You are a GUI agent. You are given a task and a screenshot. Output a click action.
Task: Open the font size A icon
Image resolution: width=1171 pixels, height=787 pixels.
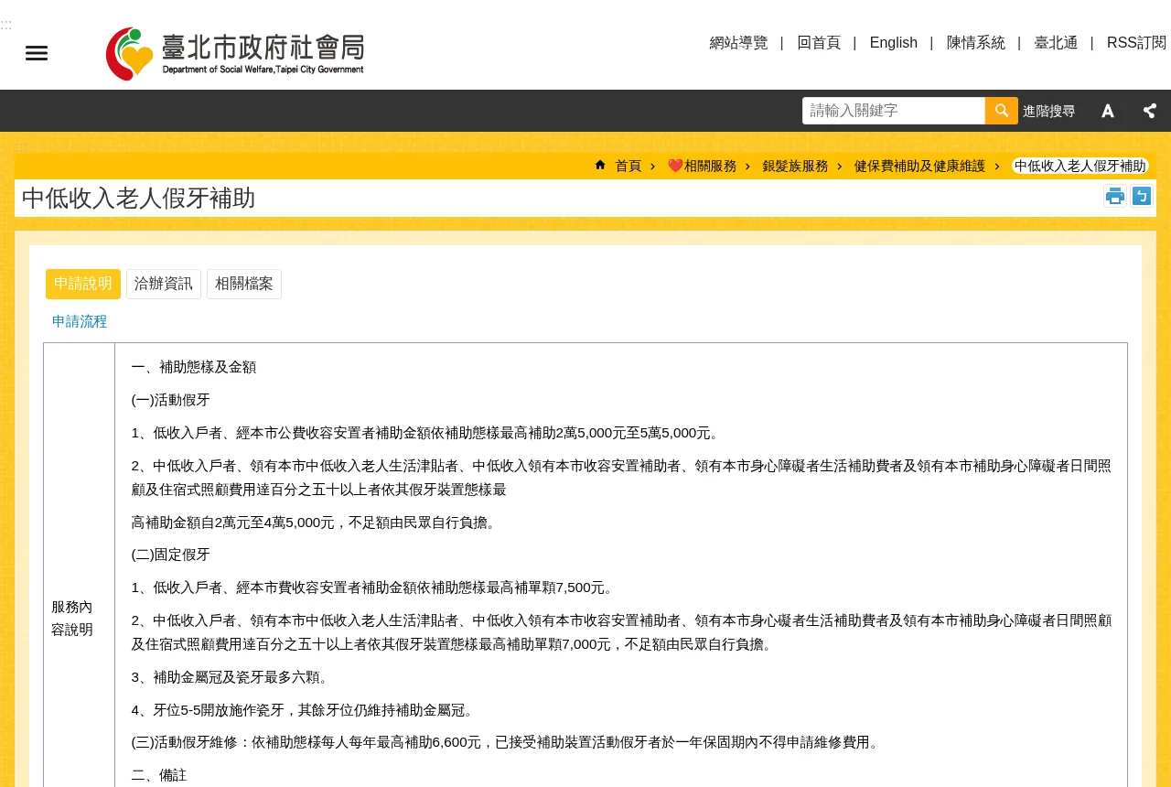[x=1108, y=111]
